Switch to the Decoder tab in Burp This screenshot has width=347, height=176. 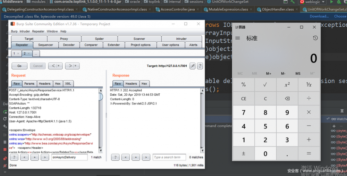coord(69,45)
